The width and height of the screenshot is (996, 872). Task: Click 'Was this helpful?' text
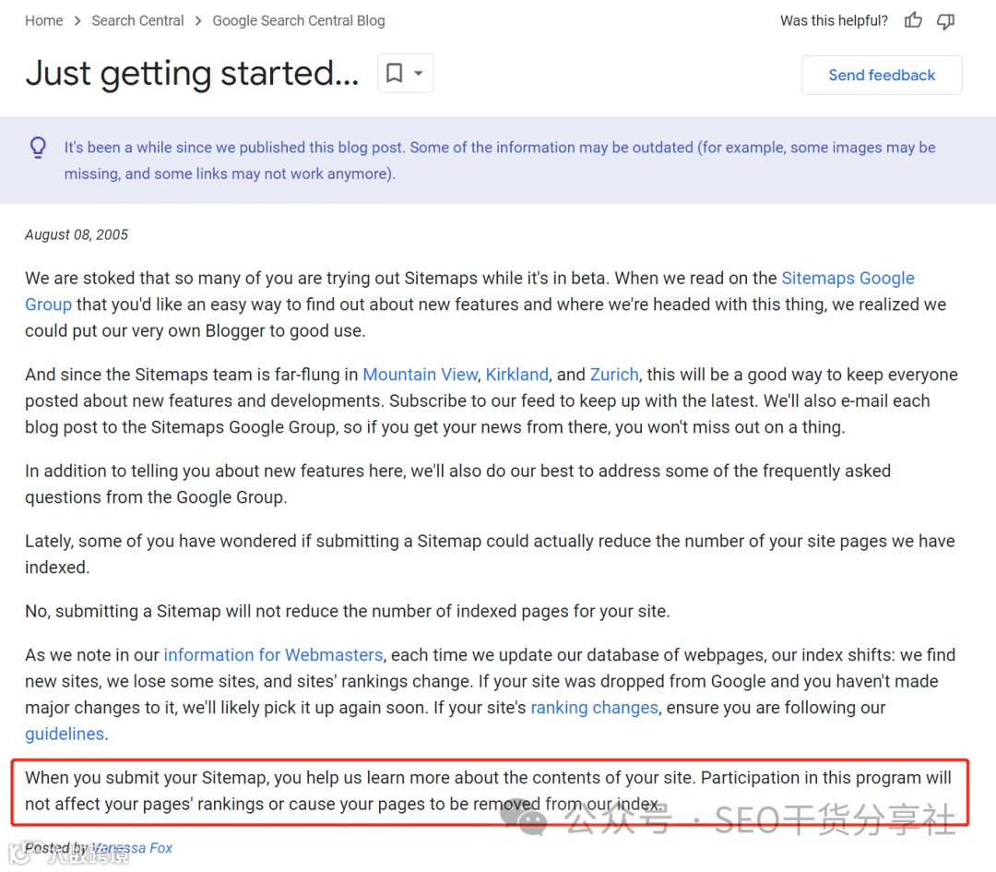(834, 20)
